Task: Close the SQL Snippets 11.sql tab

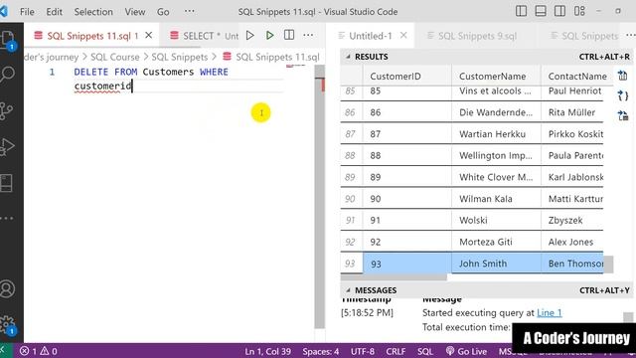Action: tap(149, 36)
